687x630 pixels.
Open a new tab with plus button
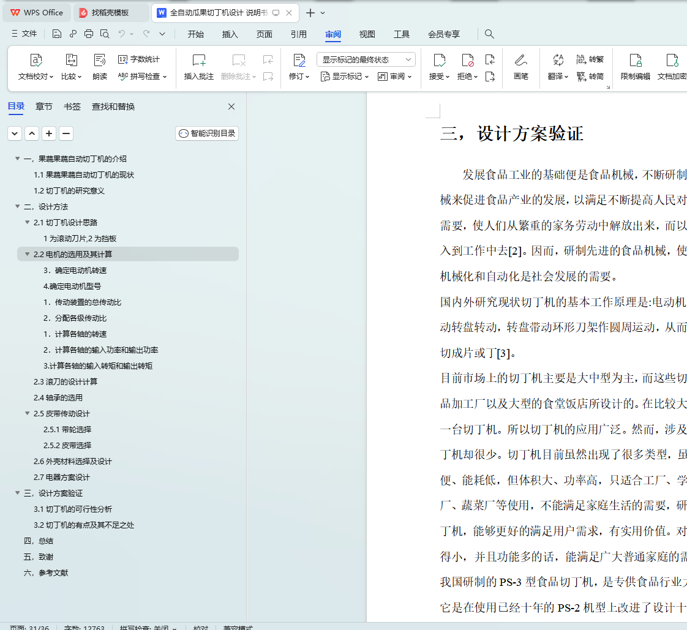coord(310,13)
